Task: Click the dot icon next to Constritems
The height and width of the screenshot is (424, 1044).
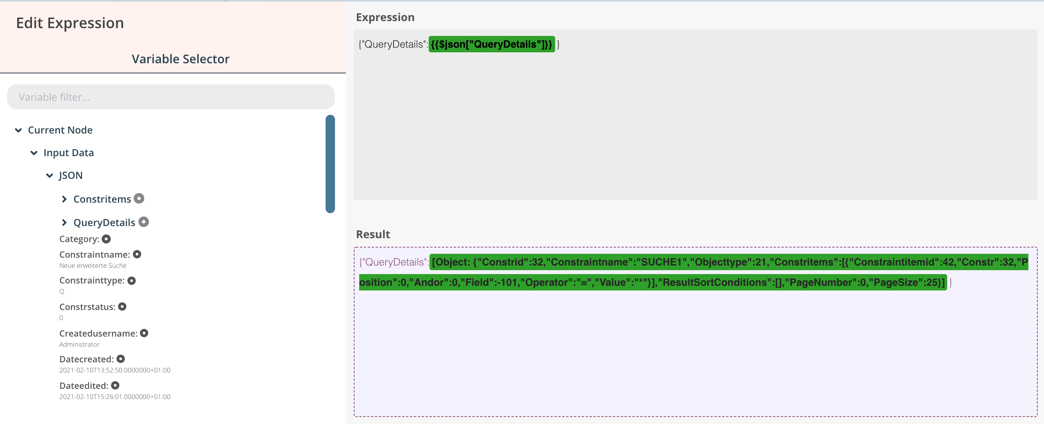Action: point(139,199)
